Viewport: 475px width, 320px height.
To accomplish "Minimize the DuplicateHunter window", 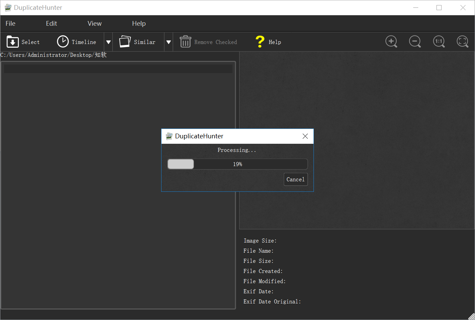I will 416,7.
